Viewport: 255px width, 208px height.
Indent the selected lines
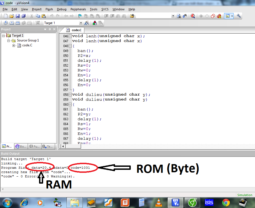point(106,16)
